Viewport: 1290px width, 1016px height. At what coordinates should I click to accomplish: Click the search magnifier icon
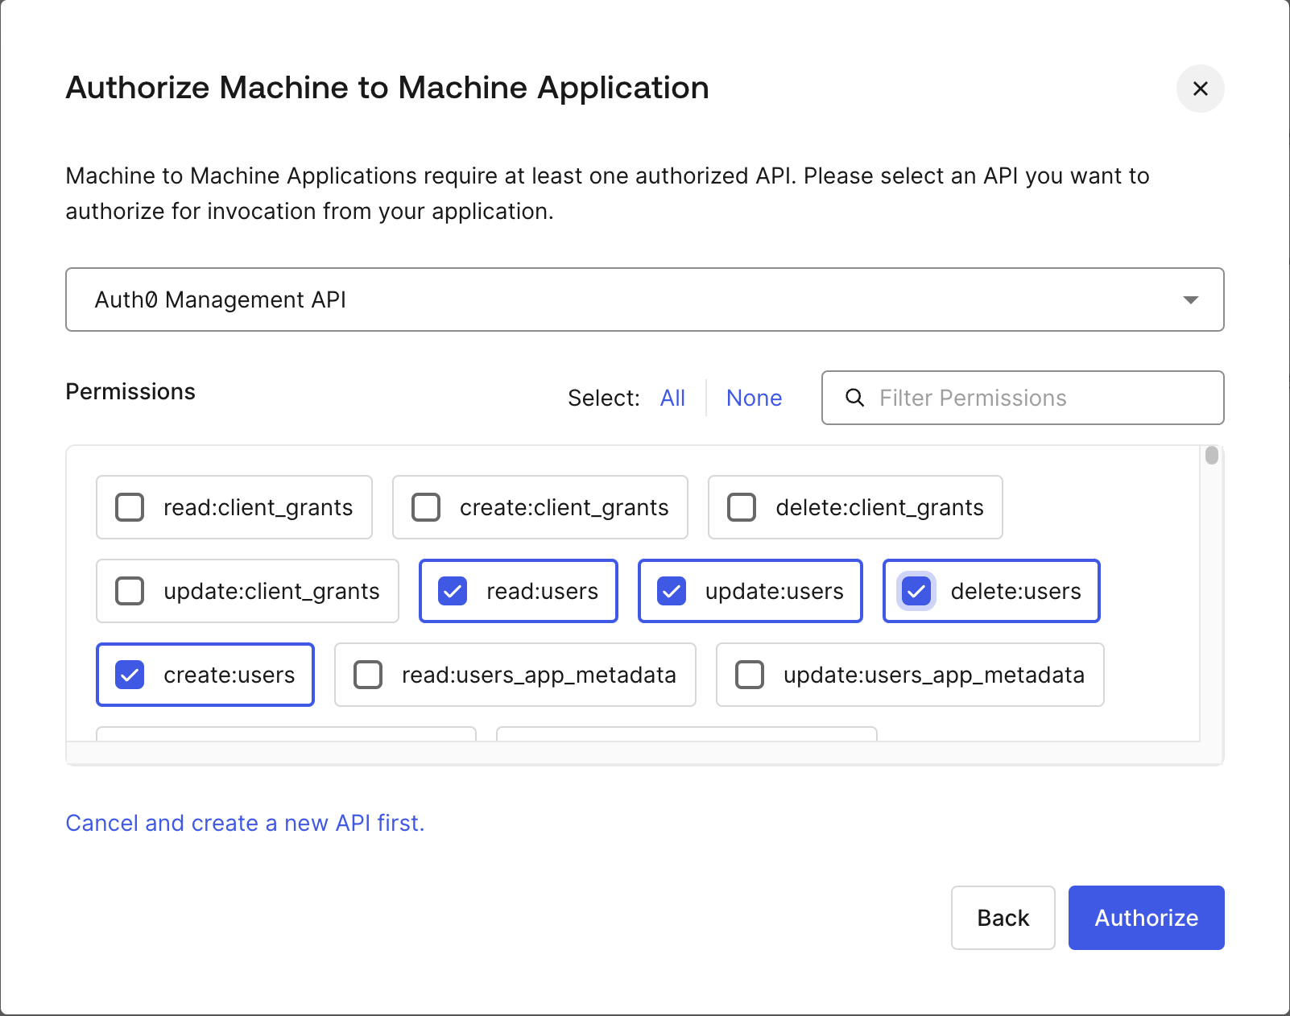point(854,398)
